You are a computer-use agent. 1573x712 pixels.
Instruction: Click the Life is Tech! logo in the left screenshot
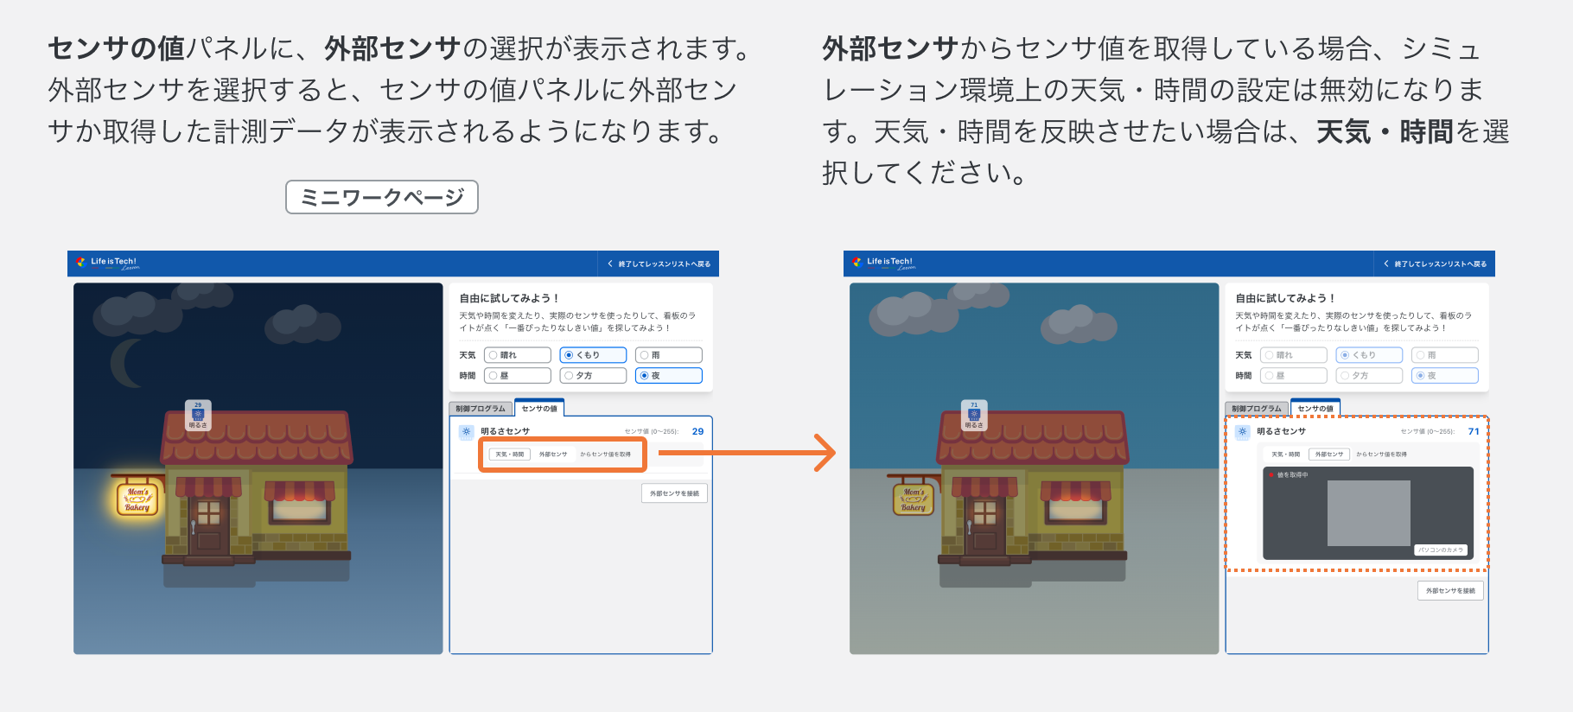[107, 263]
